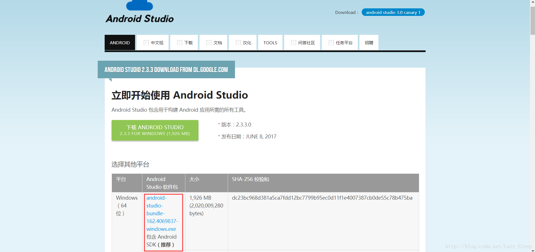
Task: Click the SHA-256 校验和 column header
Action: pyautogui.click(x=323, y=183)
